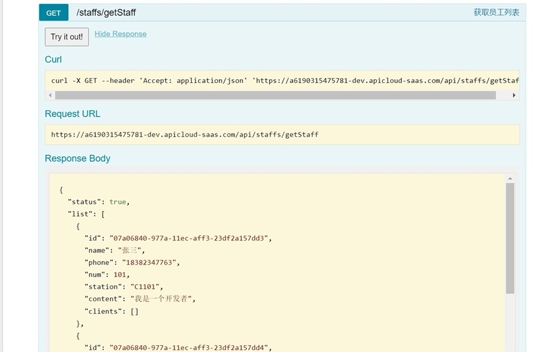
Task: Click the Hide Response link
Action: coord(121,34)
